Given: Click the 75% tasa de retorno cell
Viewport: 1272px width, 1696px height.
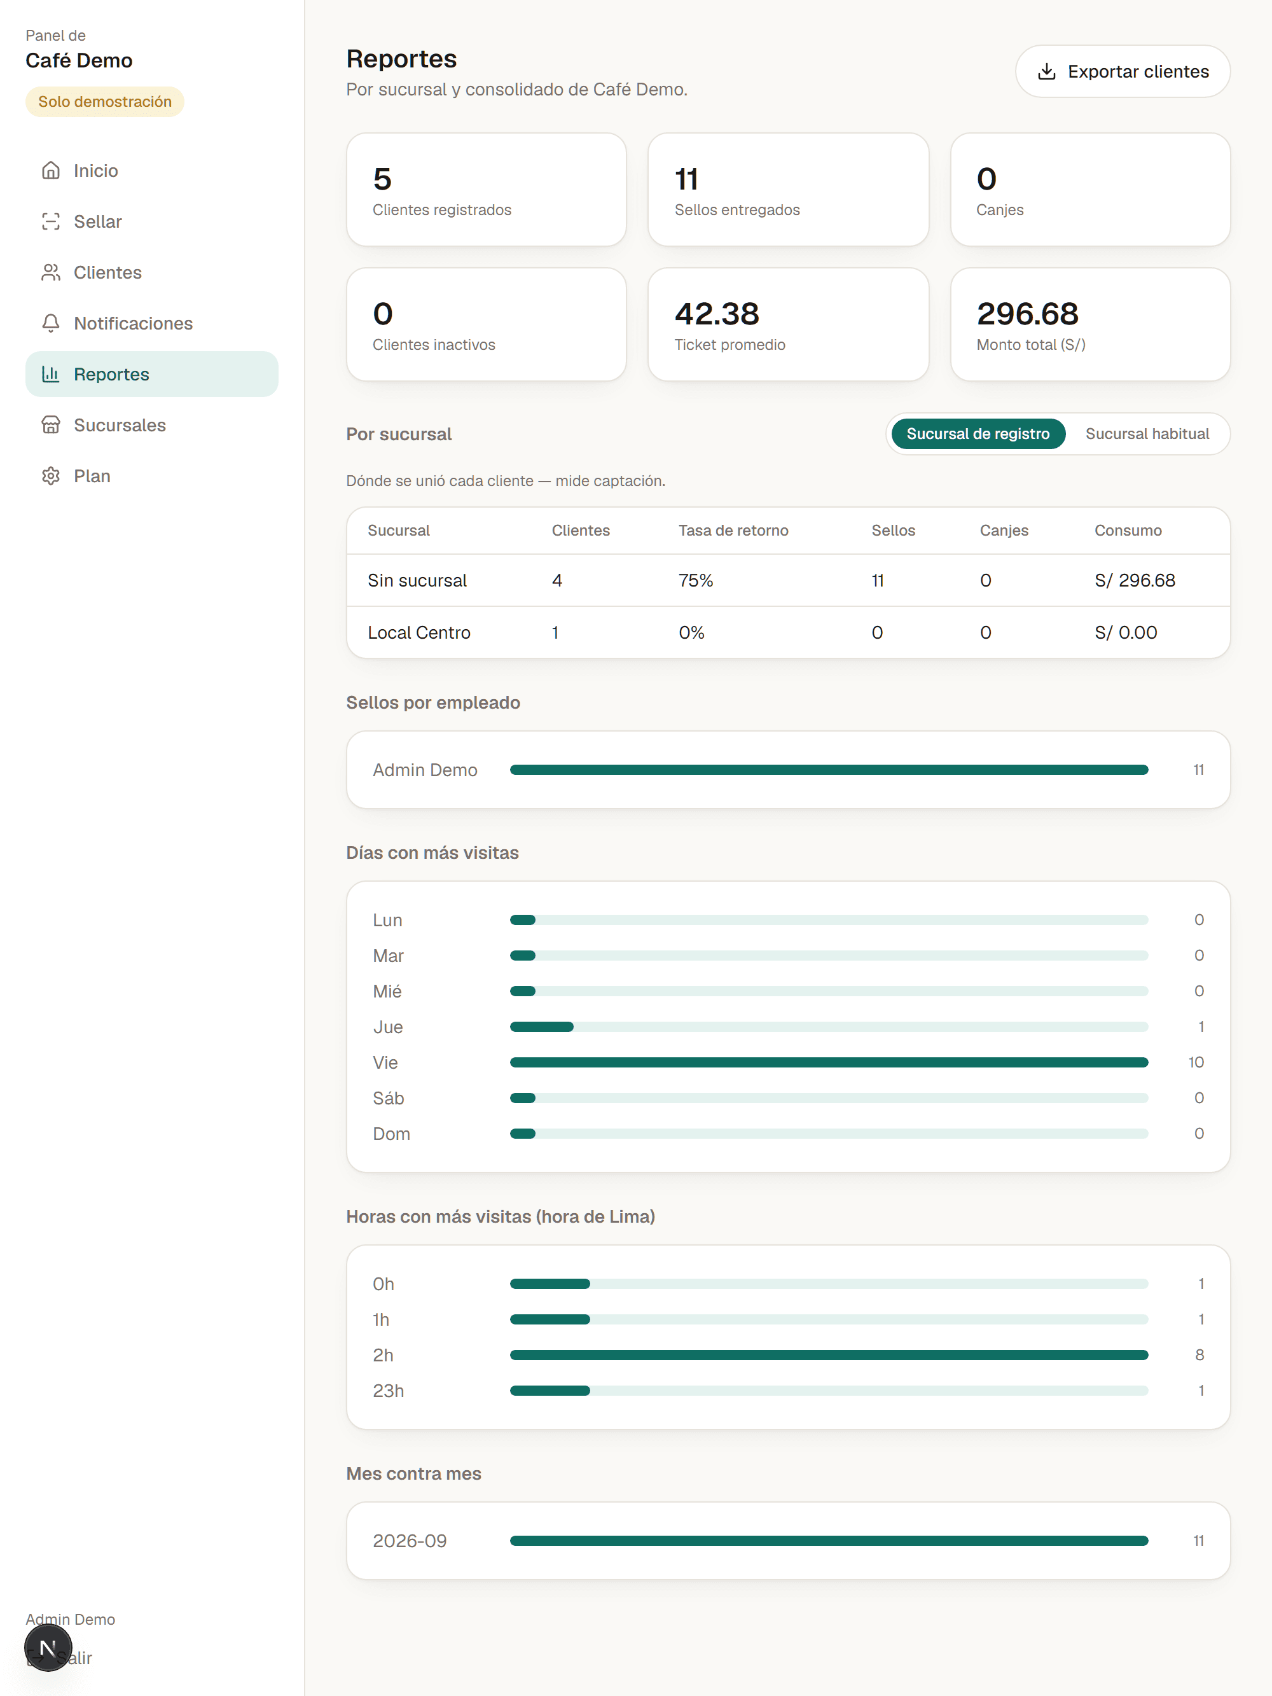Looking at the screenshot, I should pos(695,580).
